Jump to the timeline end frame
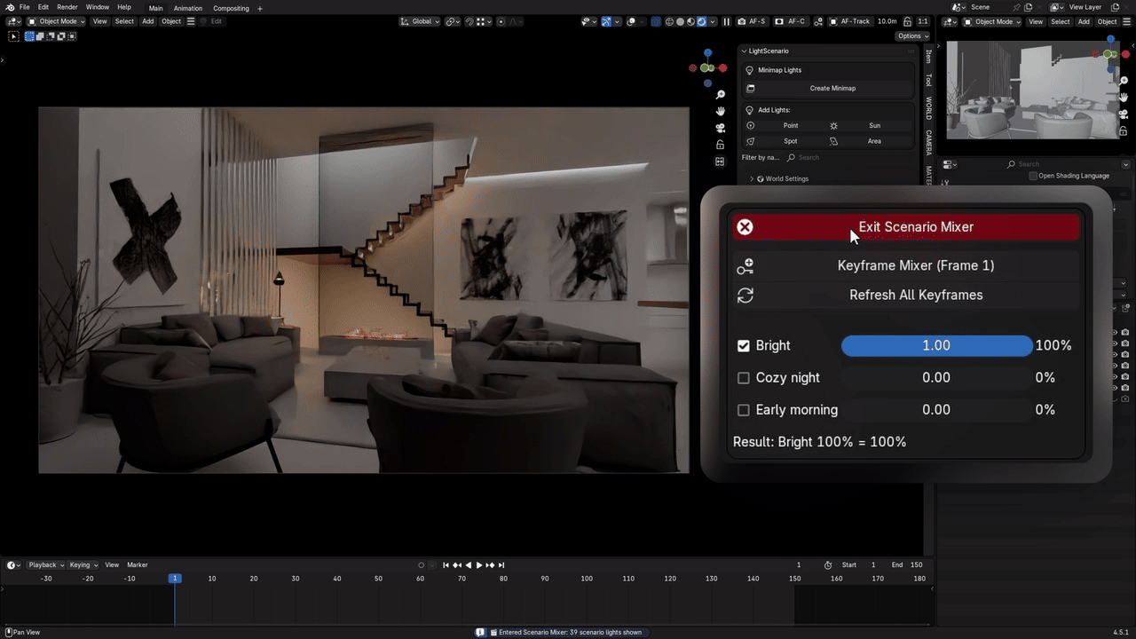 click(x=501, y=565)
